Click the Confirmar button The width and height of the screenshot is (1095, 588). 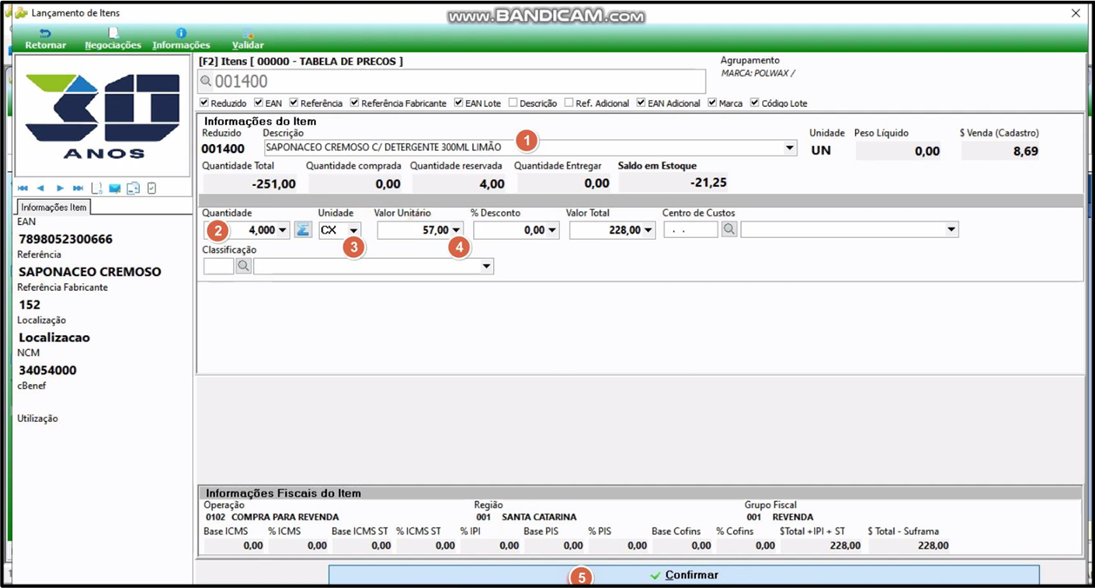[x=684, y=575]
